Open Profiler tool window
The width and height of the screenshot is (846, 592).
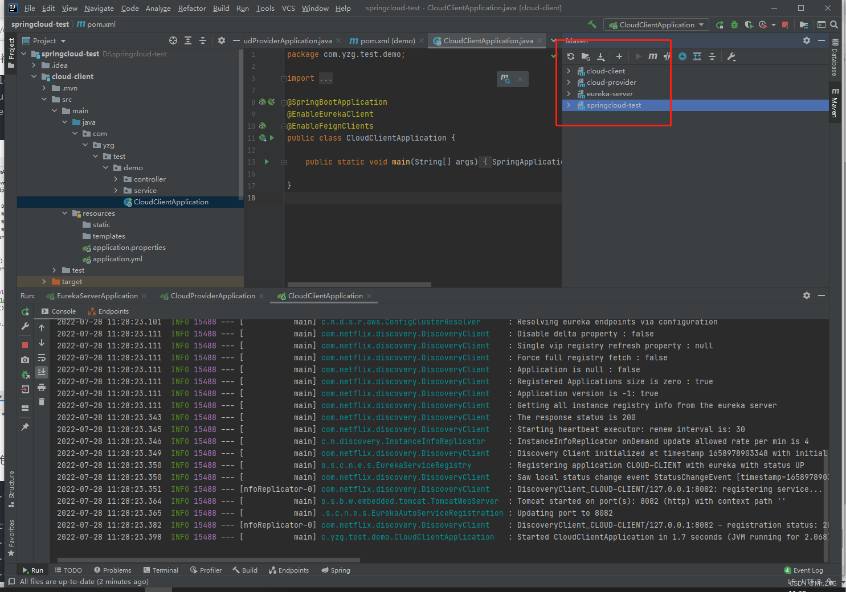tap(206, 570)
